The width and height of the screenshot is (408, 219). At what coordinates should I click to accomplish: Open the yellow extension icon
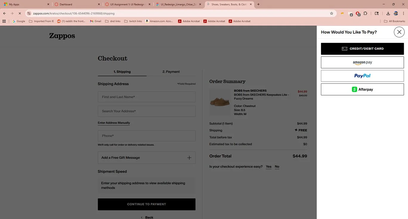342,13
